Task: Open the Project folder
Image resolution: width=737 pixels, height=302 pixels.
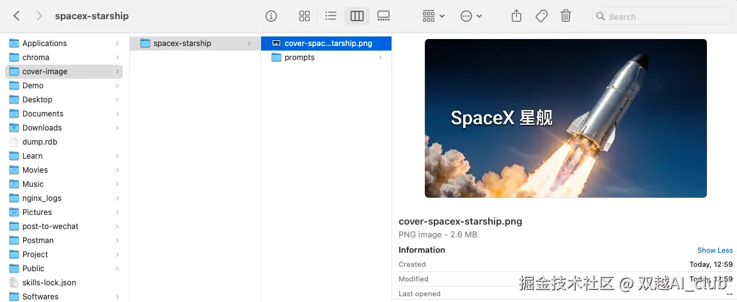Action: click(64, 255)
